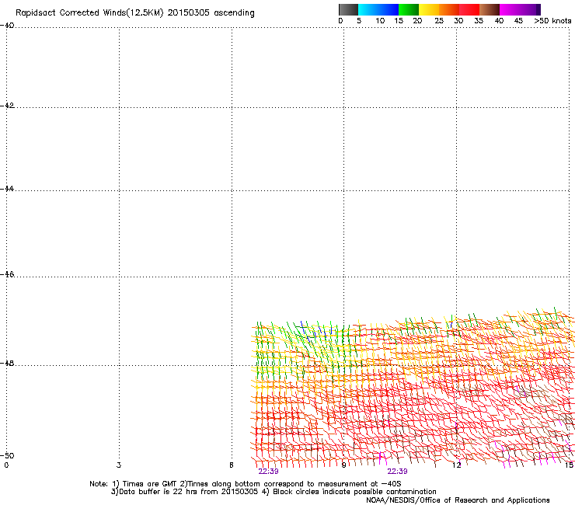Click the -44 latitude axis label
The height and width of the screenshot is (505, 575).
click(7, 189)
